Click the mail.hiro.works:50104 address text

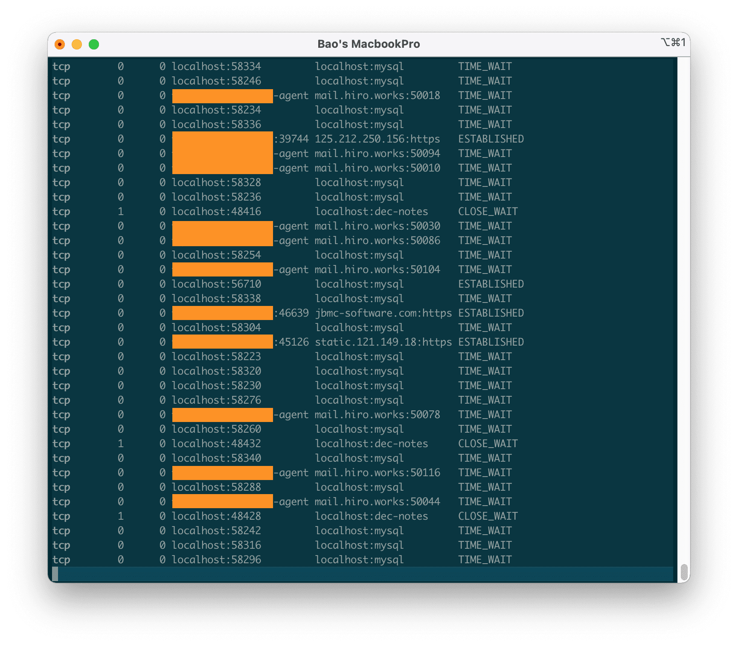point(377,269)
